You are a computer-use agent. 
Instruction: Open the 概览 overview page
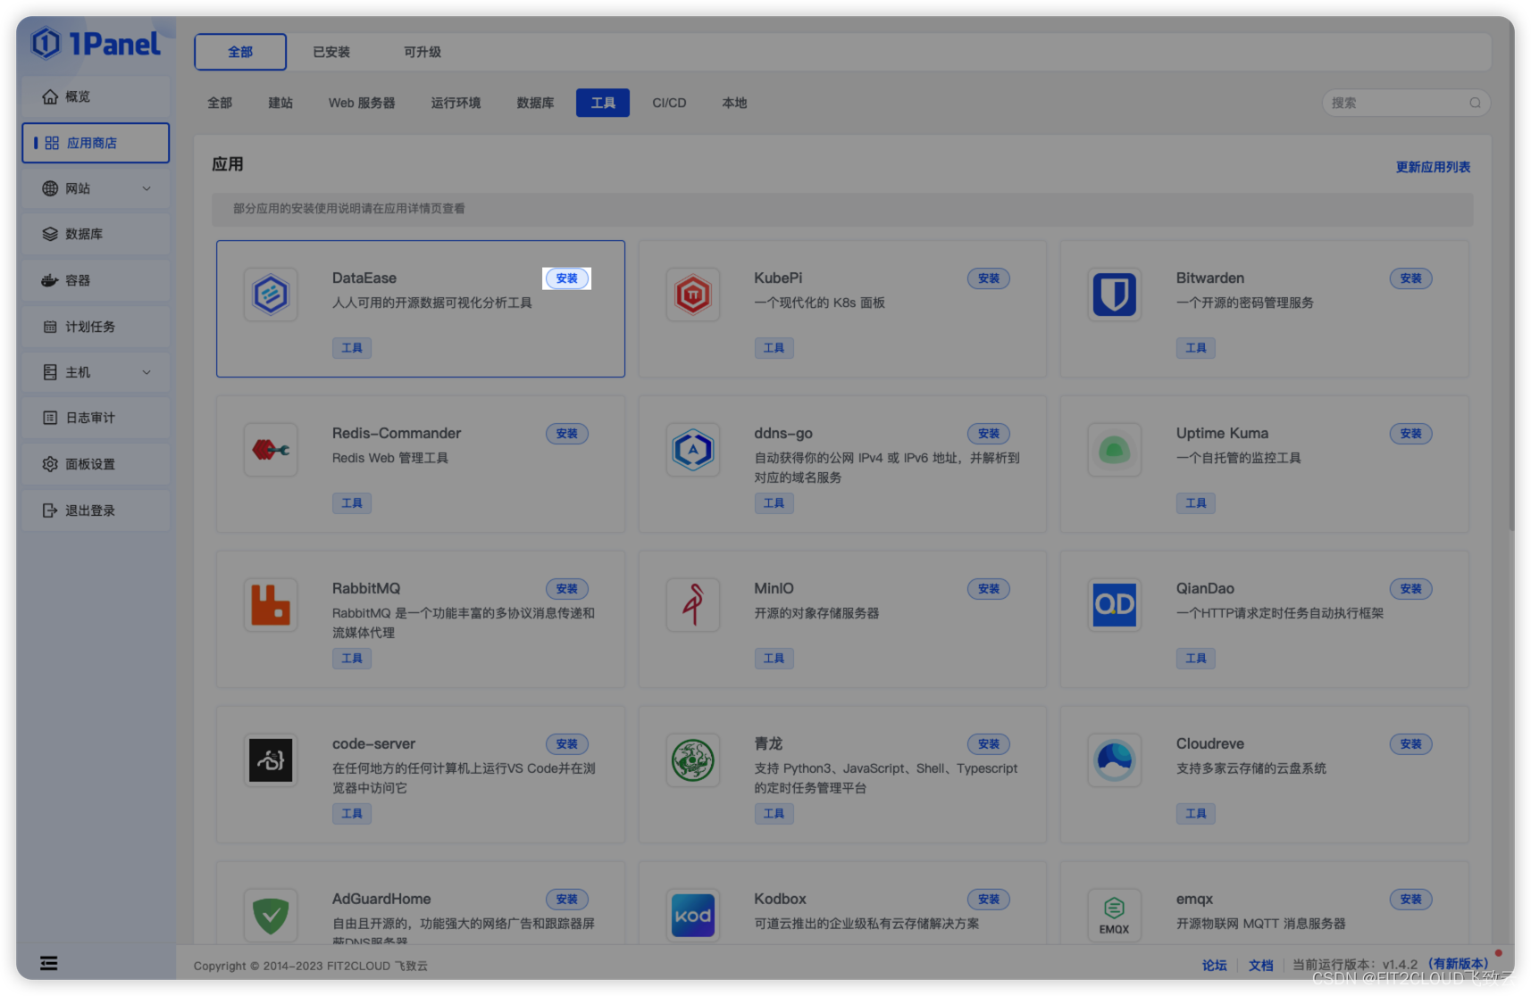pos(96,96)
